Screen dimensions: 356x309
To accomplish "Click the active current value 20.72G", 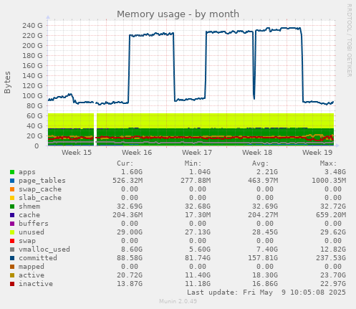I will [130, 275].
